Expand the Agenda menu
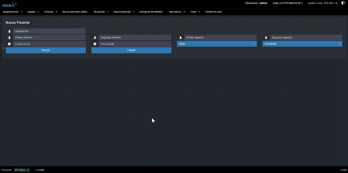This screenshot has width=348, height=173. (33, 12)
